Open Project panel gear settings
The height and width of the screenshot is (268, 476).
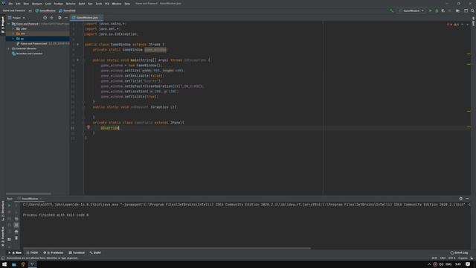pos(59,18)
